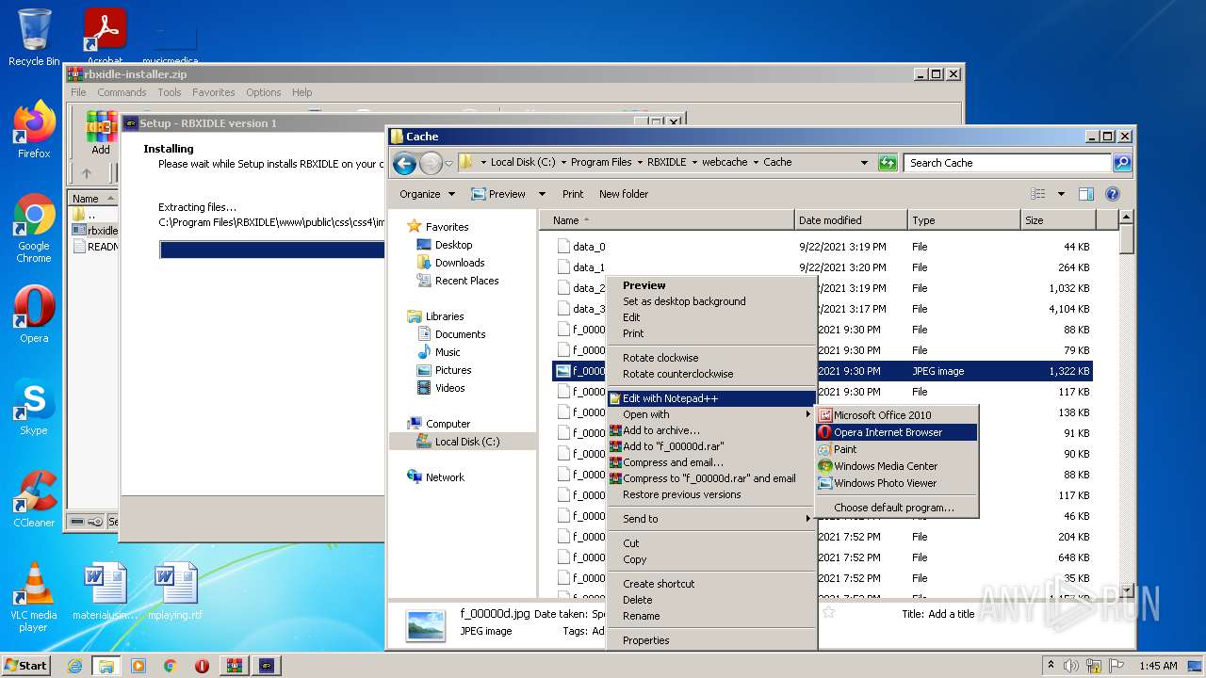
Task: Choose Opera Internet Browser option
Action: (897, 432)
